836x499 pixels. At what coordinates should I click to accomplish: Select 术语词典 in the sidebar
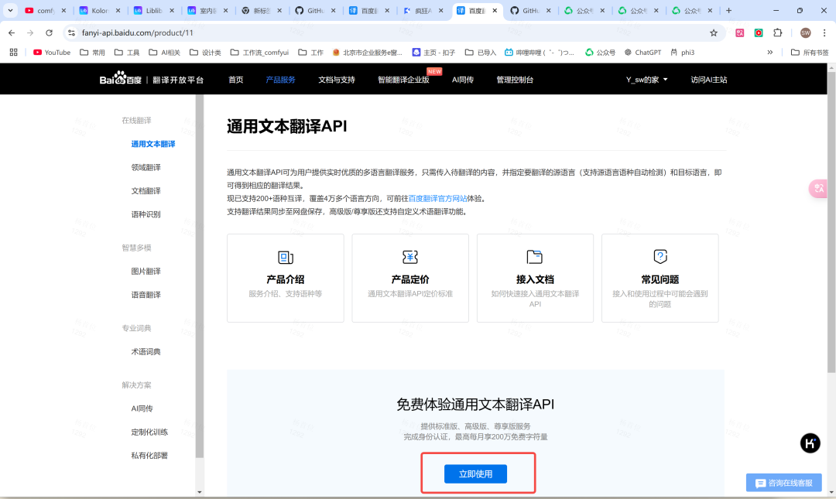[x=146, y=352]
